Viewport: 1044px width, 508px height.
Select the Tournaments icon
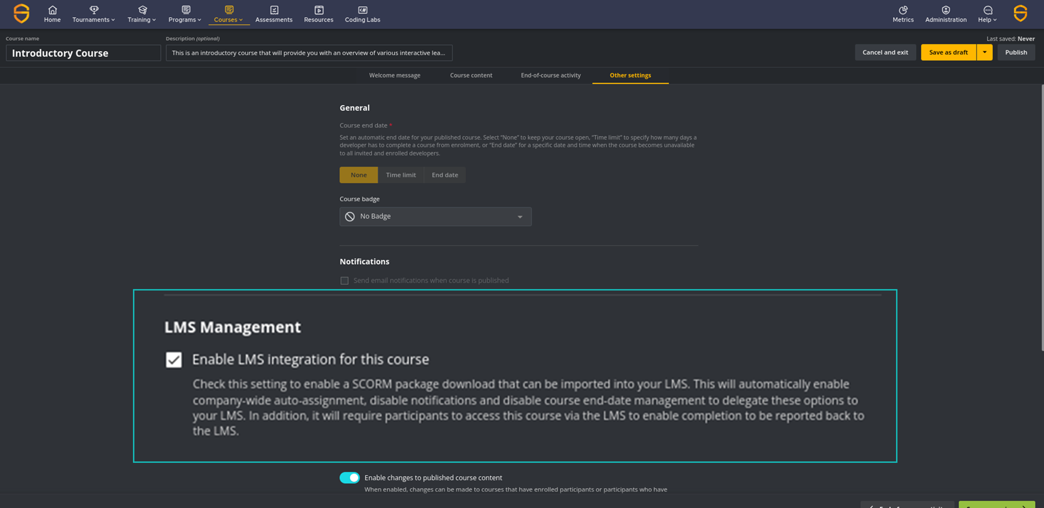[x=94, y=10]
